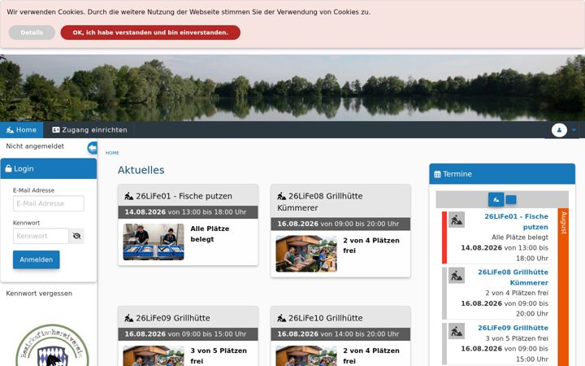Click the 14.08.2026 date bar in 26LiFe01 card

[x=188, y=212]
